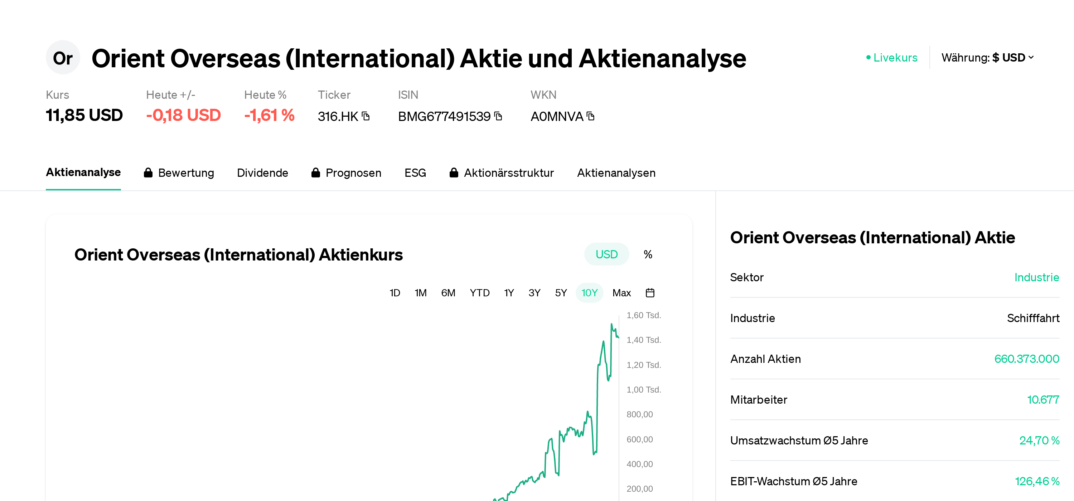Copy the ticker symbol 316.HK
The width and height of the screenshot is (1074, 501).
click(366, 116)
